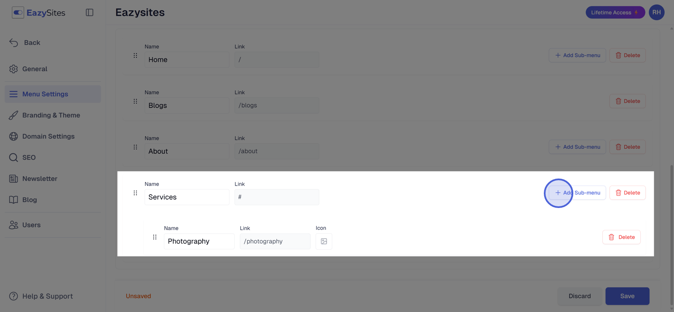Click the Lifetime Access badge
The width and height of the screenshot is (674, 312).
point(615,12)
